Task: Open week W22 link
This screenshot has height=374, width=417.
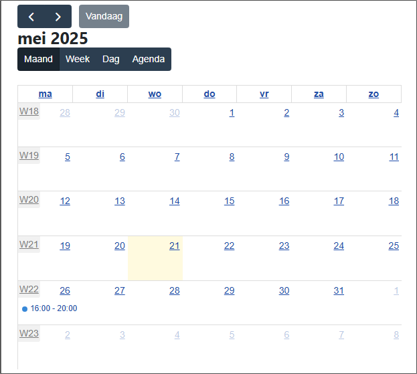Action: [29, 290]
